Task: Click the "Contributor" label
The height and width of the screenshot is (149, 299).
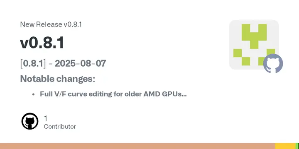Action: (60, 127)
